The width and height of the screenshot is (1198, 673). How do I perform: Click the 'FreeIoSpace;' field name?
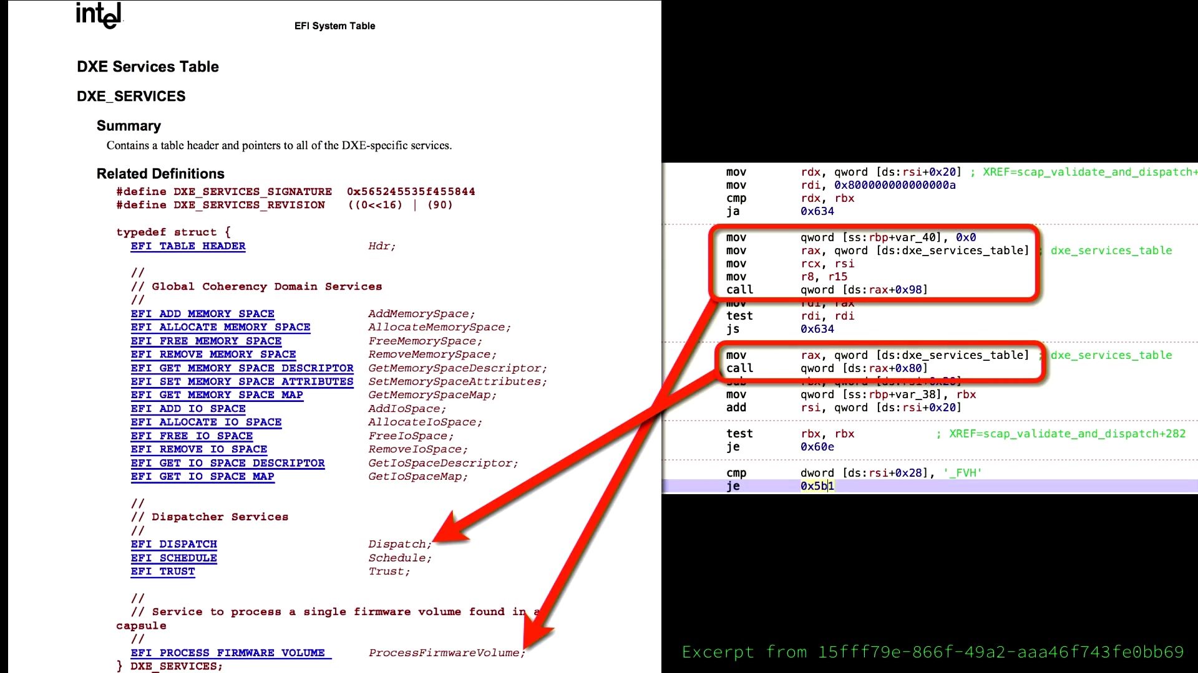point(411,436)
